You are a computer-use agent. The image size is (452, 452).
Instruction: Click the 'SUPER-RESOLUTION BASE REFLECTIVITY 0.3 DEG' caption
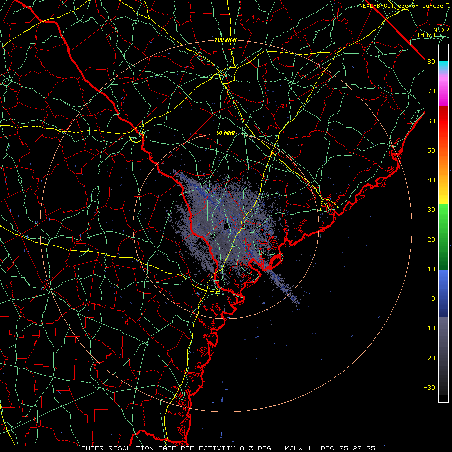(176, 448)
